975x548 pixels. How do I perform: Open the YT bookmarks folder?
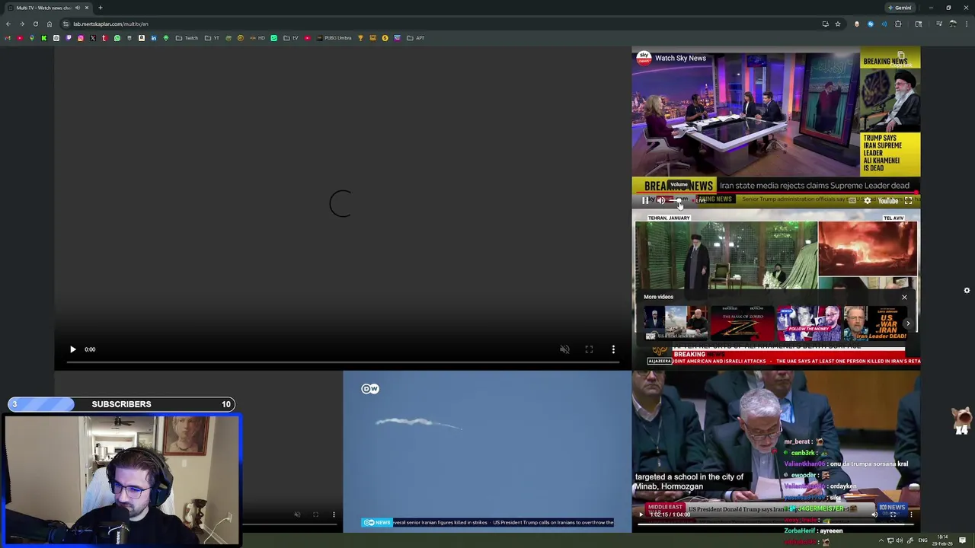click(213, 38)
